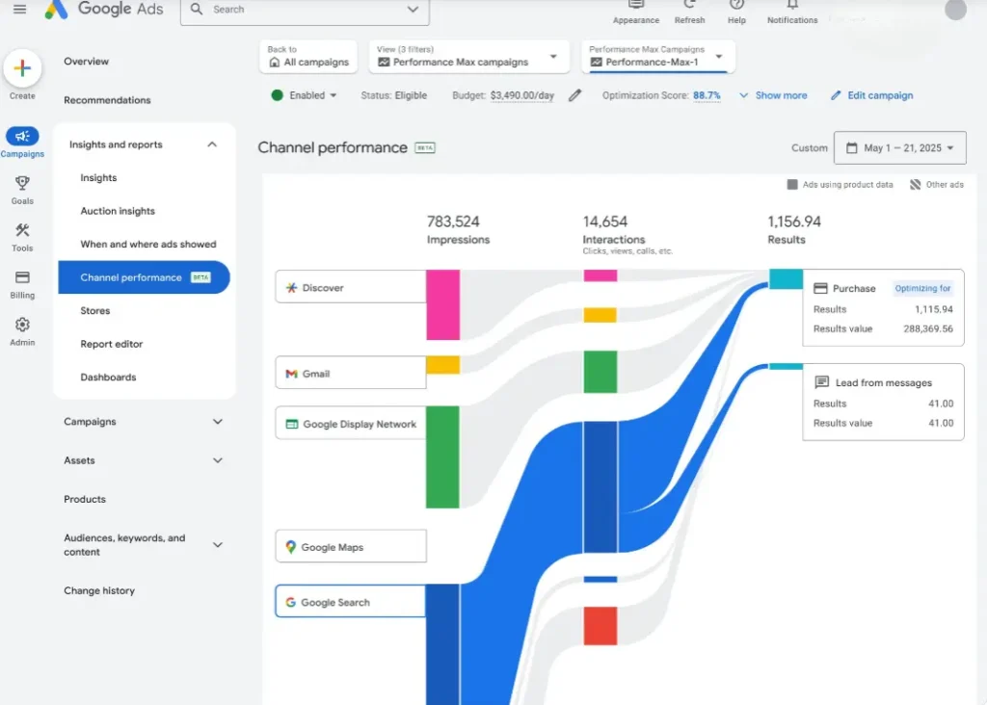Click the pink Discover impressions bar

[442, 304]
